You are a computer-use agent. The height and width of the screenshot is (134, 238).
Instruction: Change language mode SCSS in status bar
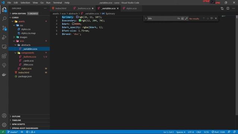[x=206, y=132]
